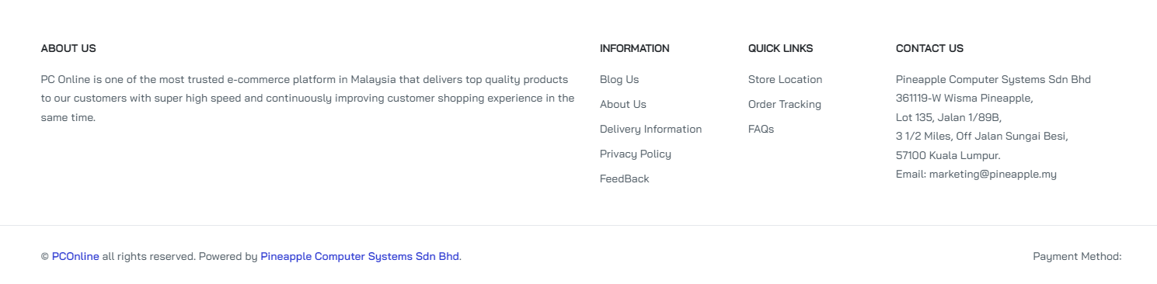The width and height of the screenshot is (1157, 284).
Task: Click the marketing@pineapple.my email address
Action: point(993,174)
